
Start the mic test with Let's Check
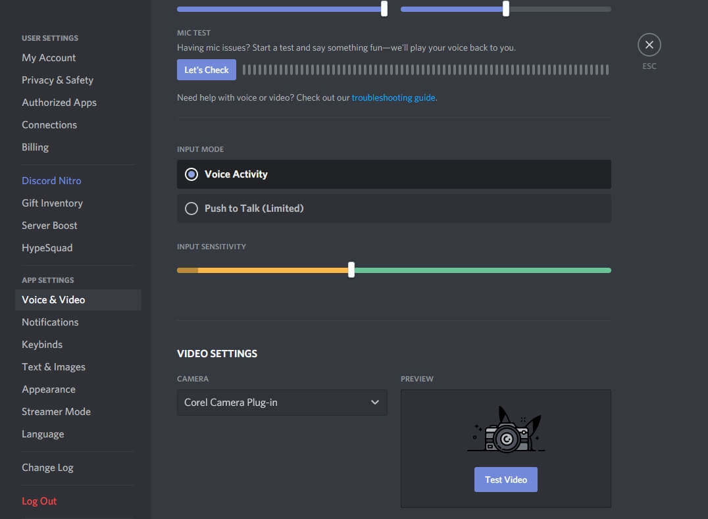[207, 70]
